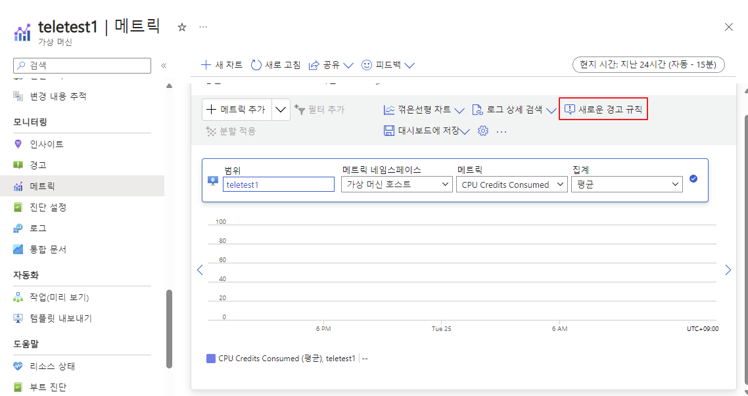Open the 로그 상세 검색 dropdown
The image size is (748, 396).
[x=514, y=110]
